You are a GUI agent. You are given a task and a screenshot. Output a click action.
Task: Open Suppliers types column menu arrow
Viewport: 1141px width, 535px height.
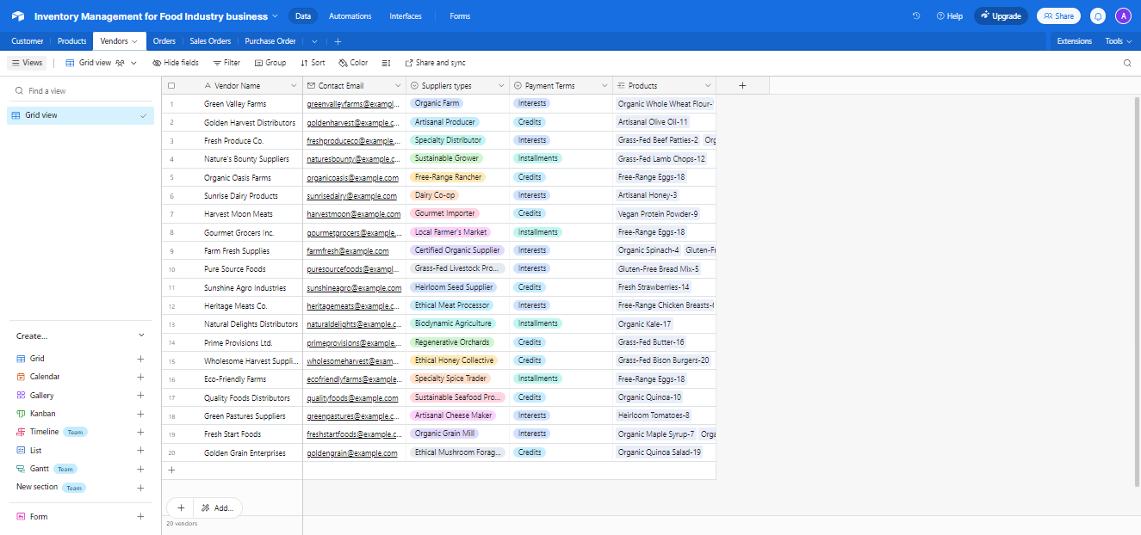[500, 86]
